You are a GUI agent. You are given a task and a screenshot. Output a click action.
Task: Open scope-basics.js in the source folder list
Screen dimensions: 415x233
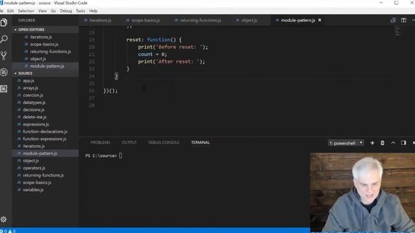pyautogui.click(x=45, y=183)
